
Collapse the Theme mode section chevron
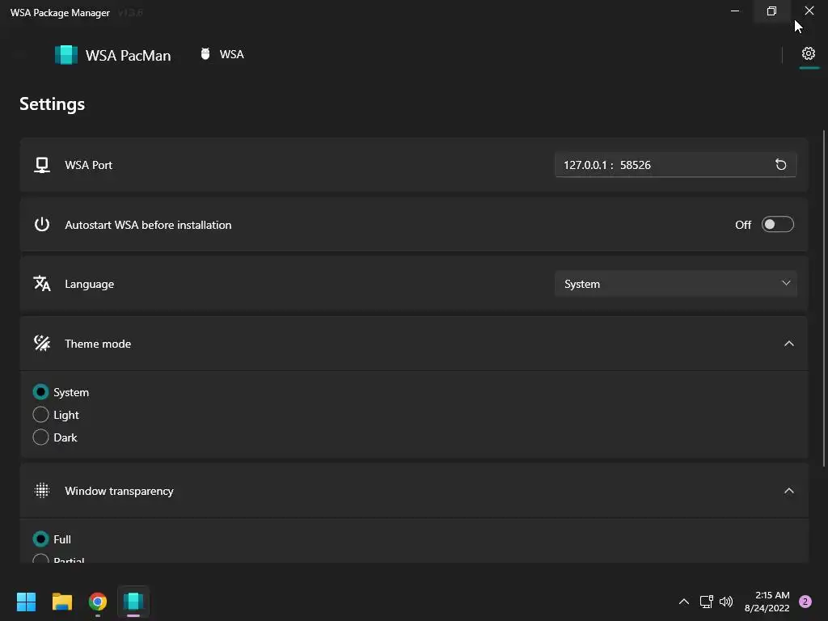(789, 343)
